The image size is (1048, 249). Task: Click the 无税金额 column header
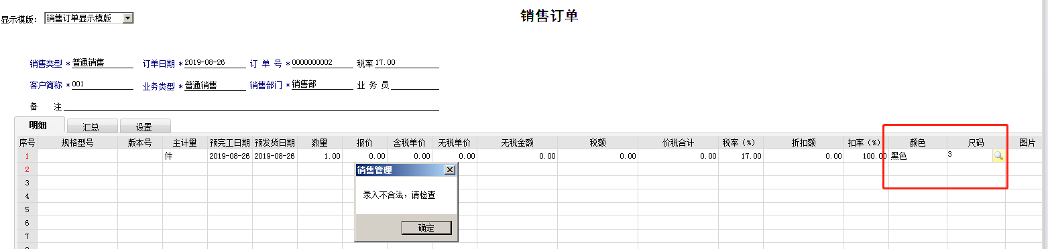(517, 143)
